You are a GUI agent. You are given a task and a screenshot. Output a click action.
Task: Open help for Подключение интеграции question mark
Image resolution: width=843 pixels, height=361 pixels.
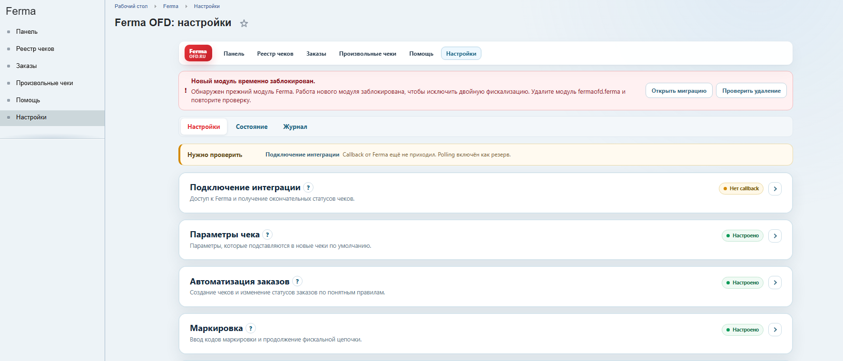pyautogui.click(x=308, y=187)
